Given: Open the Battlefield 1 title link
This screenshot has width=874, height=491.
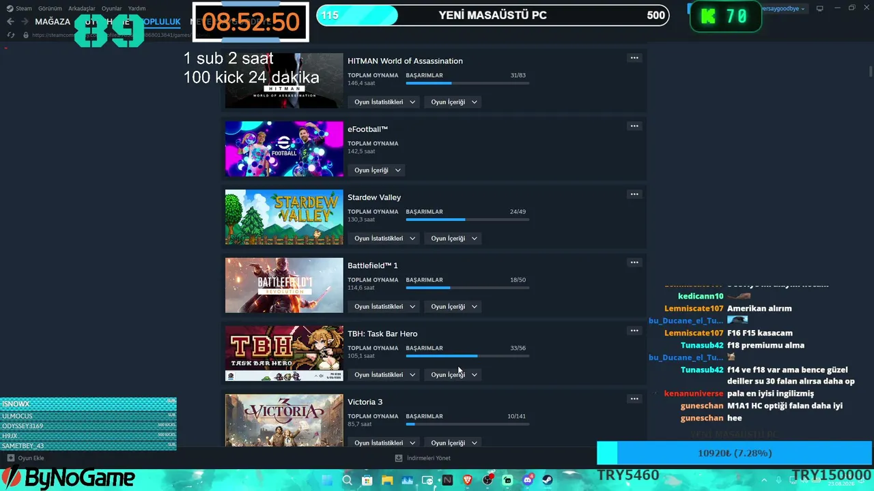Looking at the screenshot, I should coord(373,265).
